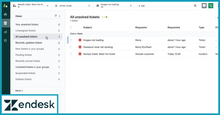Click open status icon for Sample ticket
Image resolution: width=220 pixels, height=115 pixels.
click(80, 54)
